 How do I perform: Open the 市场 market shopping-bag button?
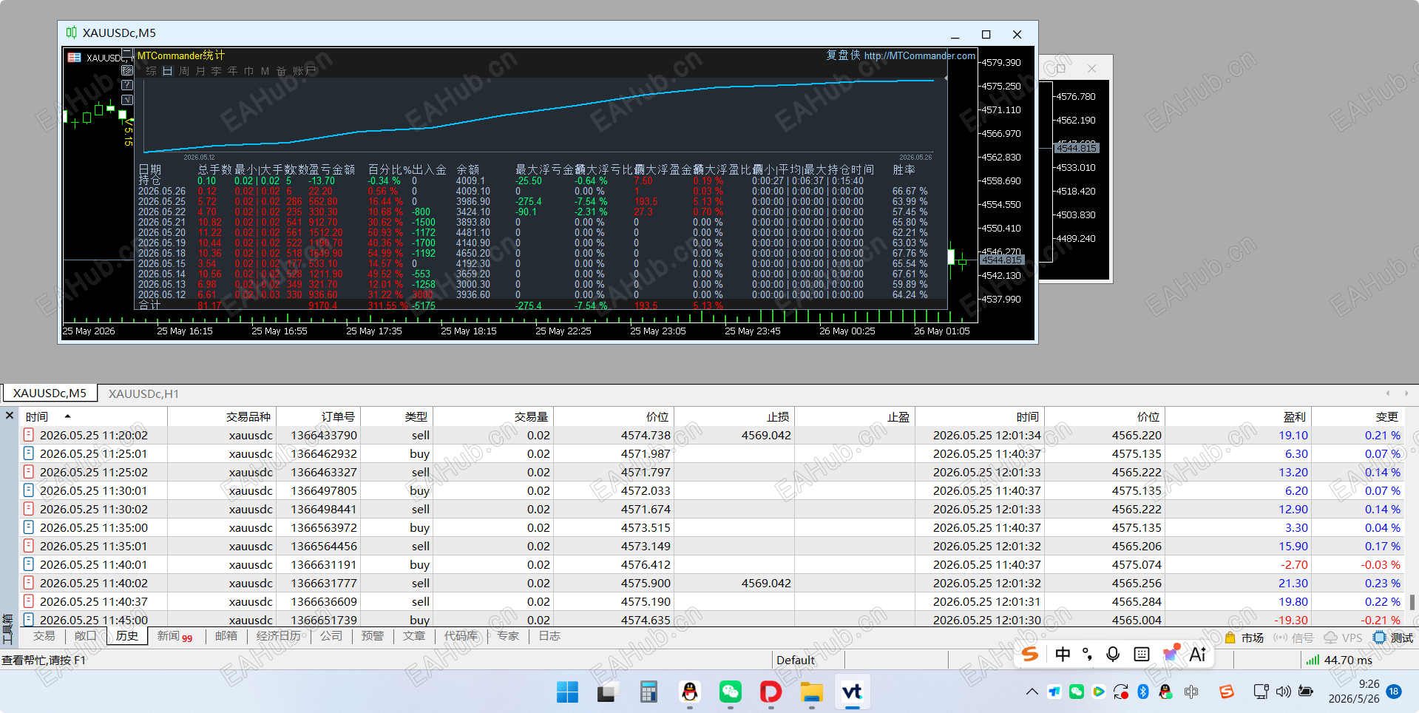(x=1244, y=638)
